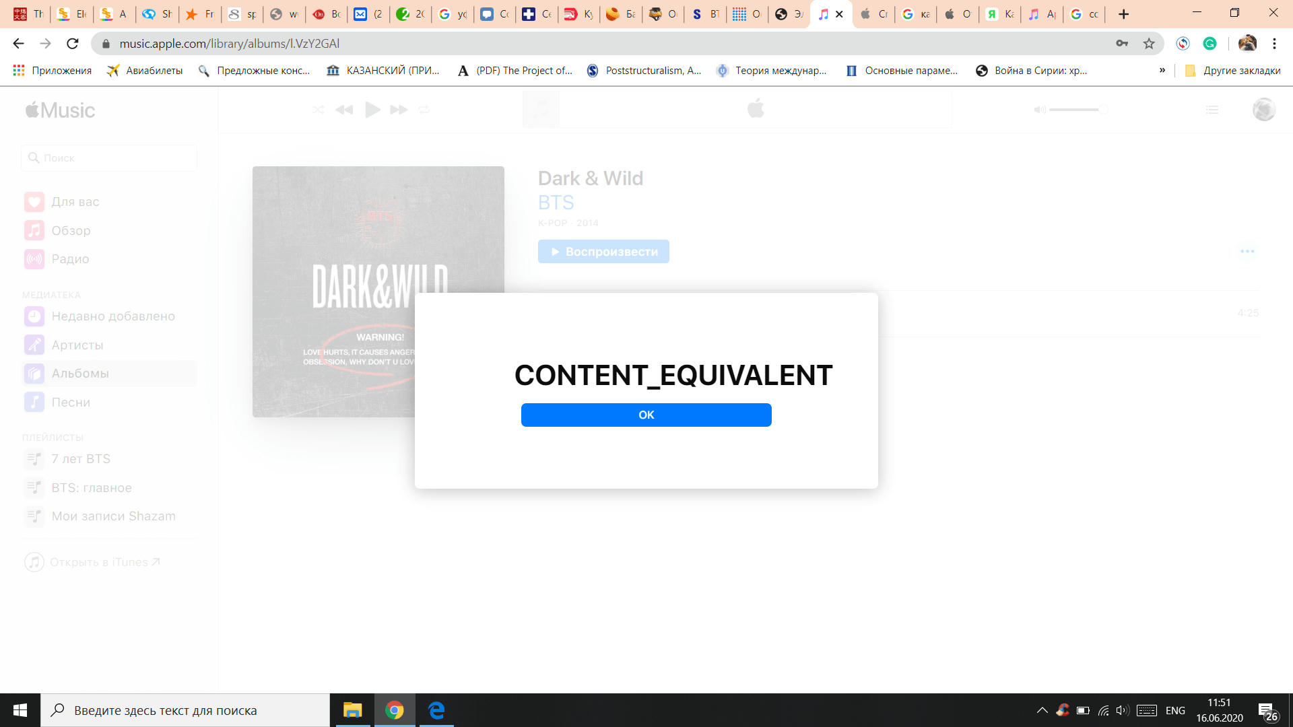Click the volume speaker icon

pyautogui.click(x=1040, y=110)
